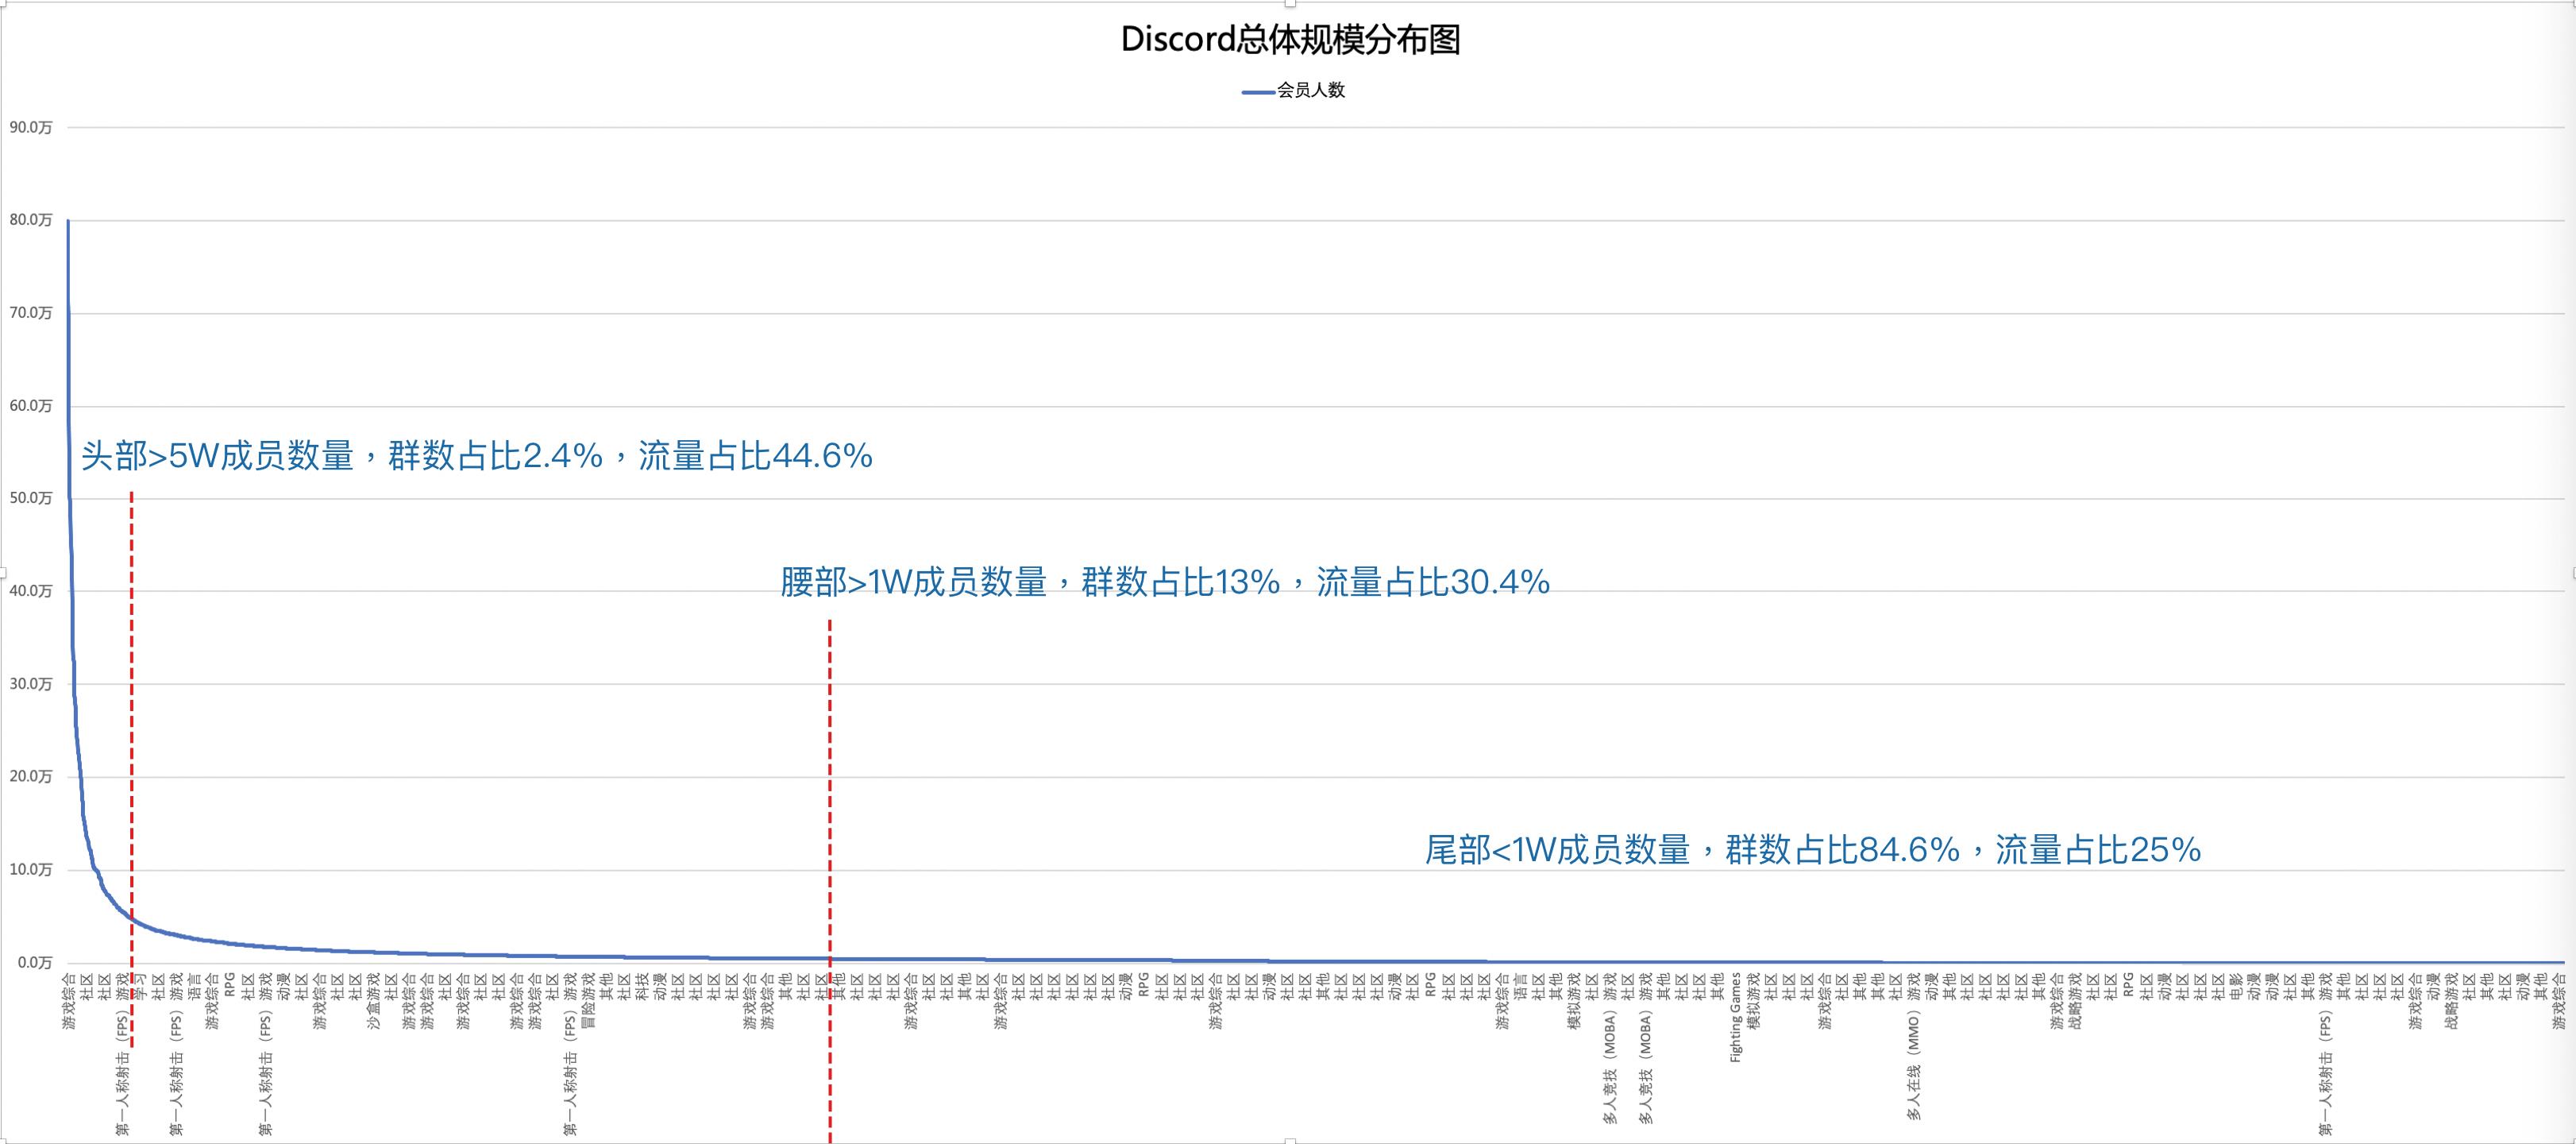The image size is (2576, 1144).
Task: Click the 40.0万 y-axis label
Action: [31, 590]
